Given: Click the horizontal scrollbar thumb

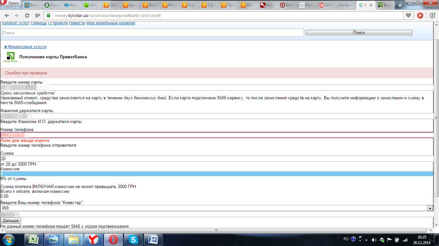Looking at the screenshot, I should point(216,230).
